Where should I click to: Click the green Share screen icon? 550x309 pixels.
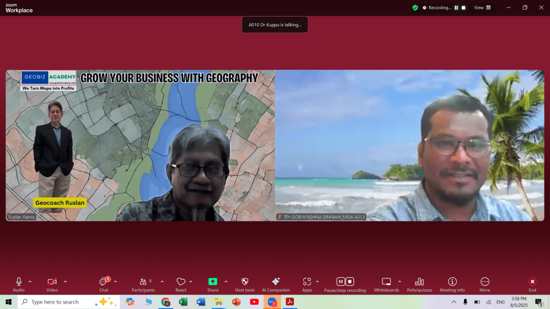tap(213, 282)
